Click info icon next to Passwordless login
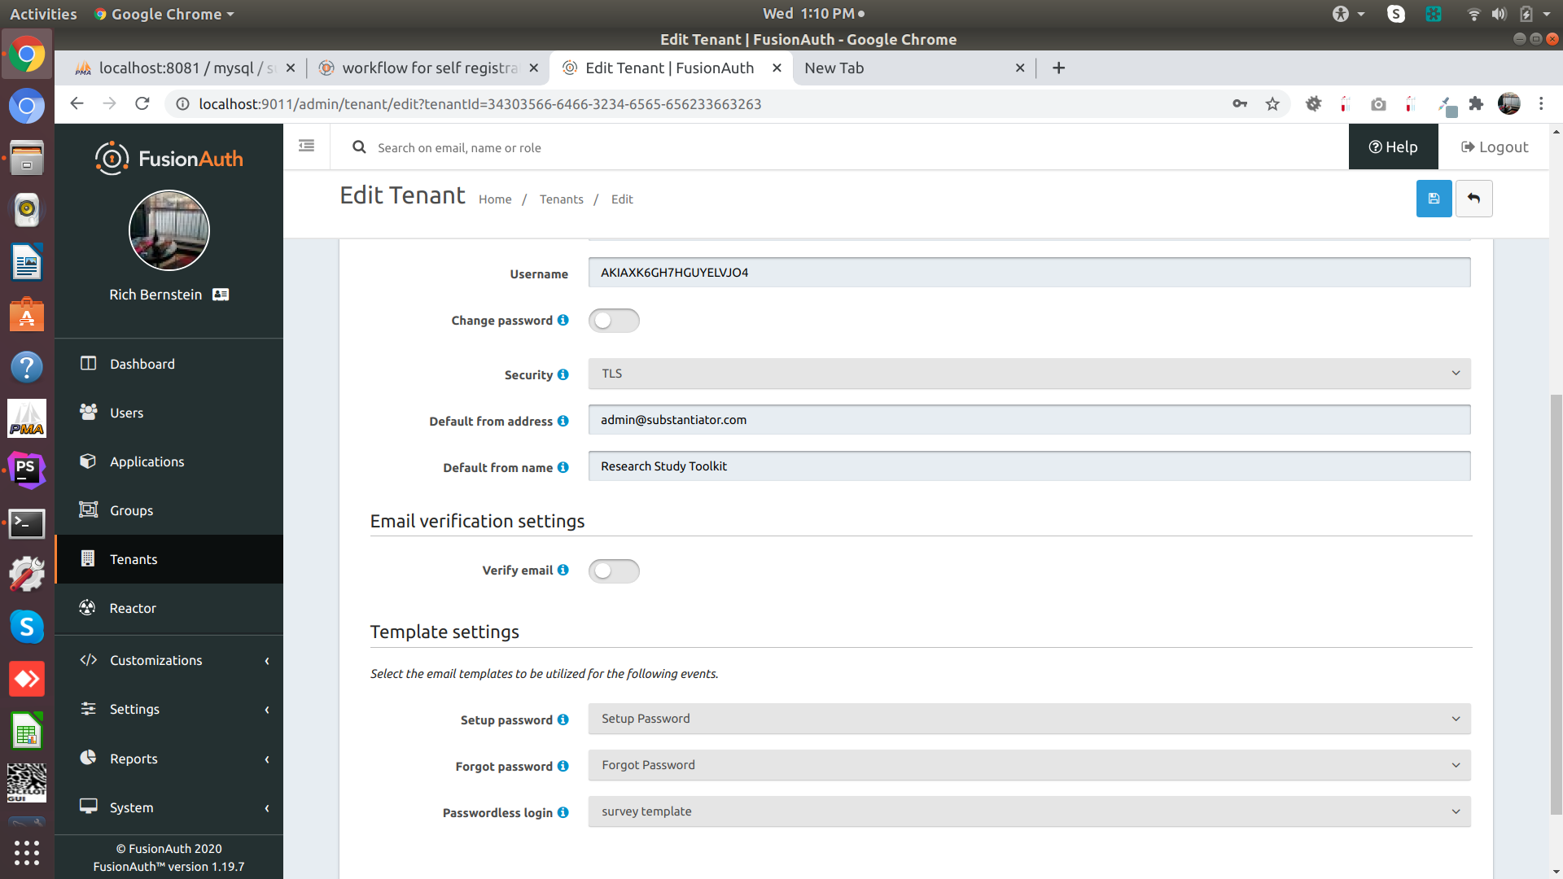 pyautogui.click(x=563, y=812)
